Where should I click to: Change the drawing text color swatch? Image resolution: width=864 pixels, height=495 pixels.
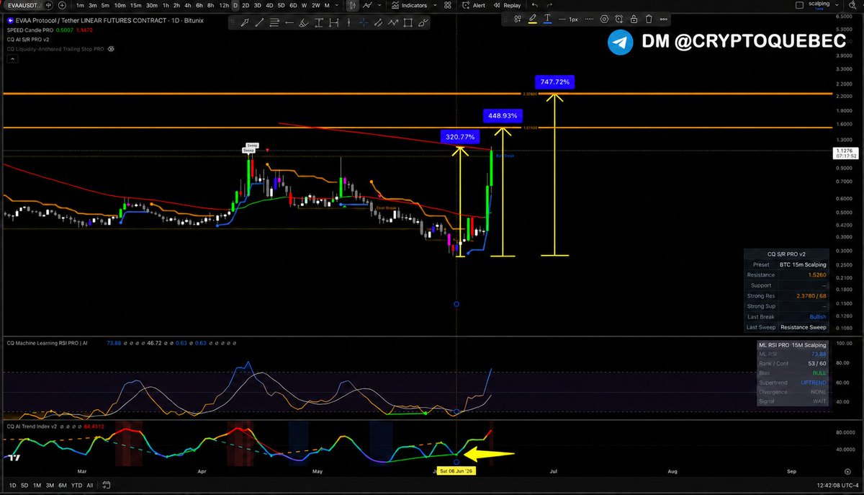point(547,19)
